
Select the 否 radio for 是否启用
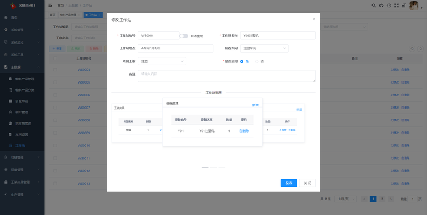[x=257, y=61]
